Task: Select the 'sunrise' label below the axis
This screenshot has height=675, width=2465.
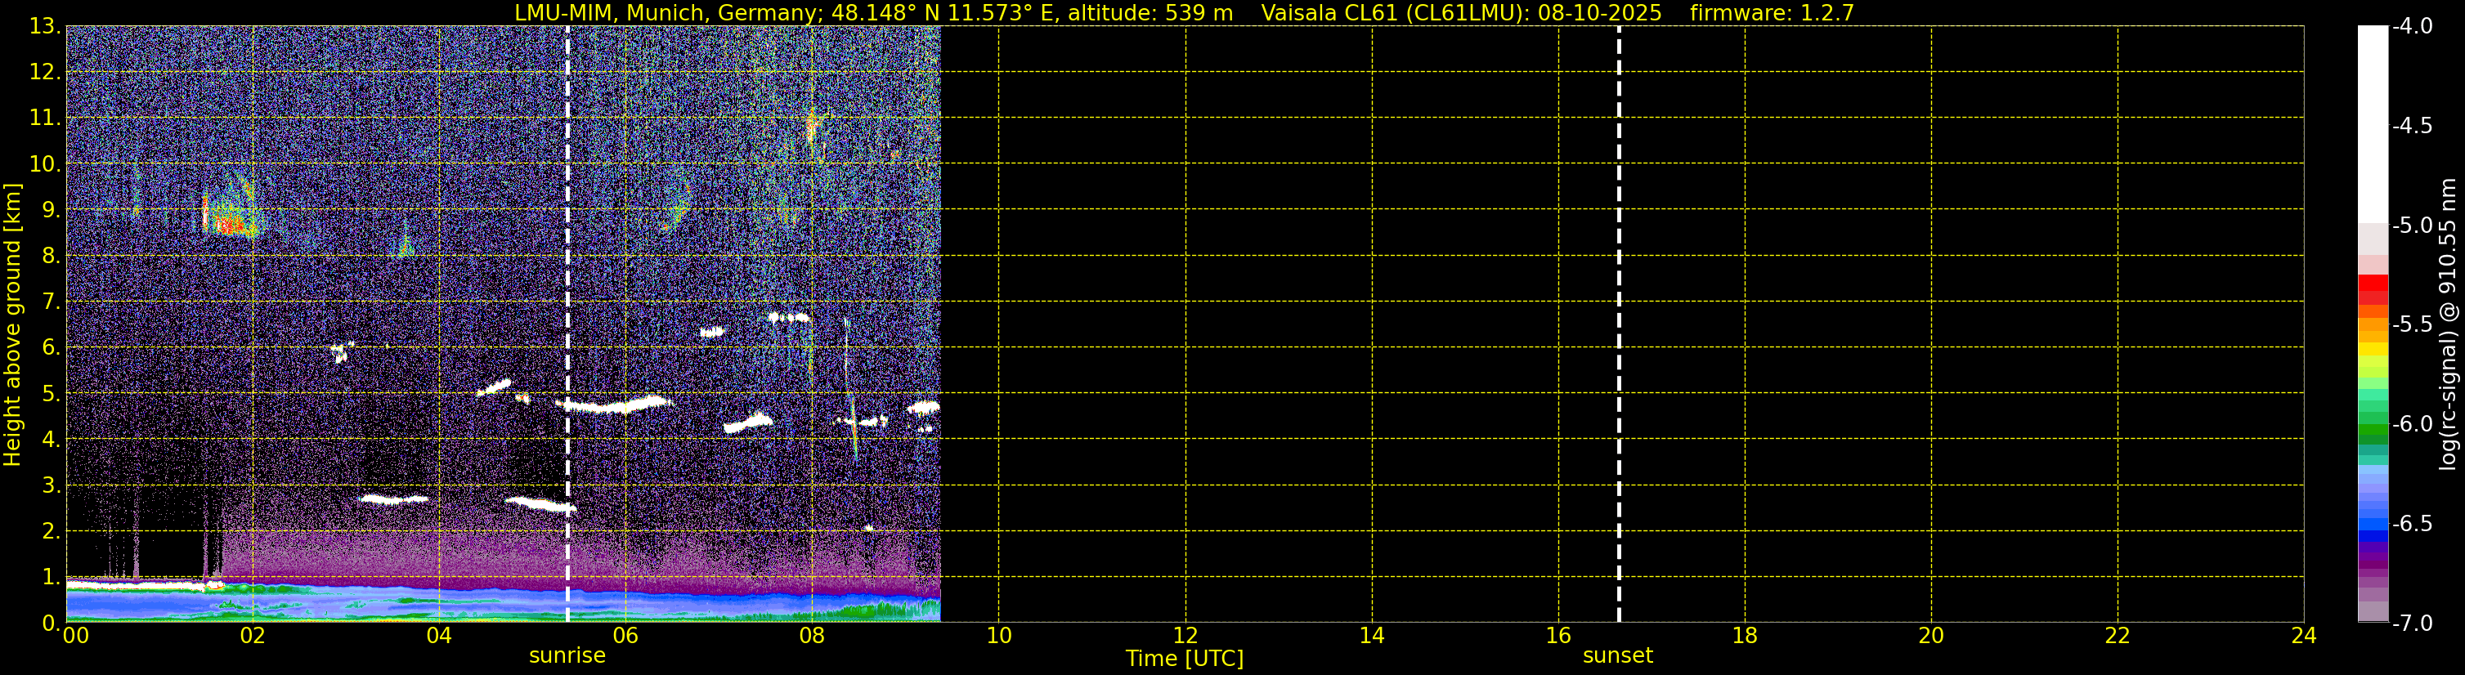Action: pyautogui.click(x=567, y=655)
